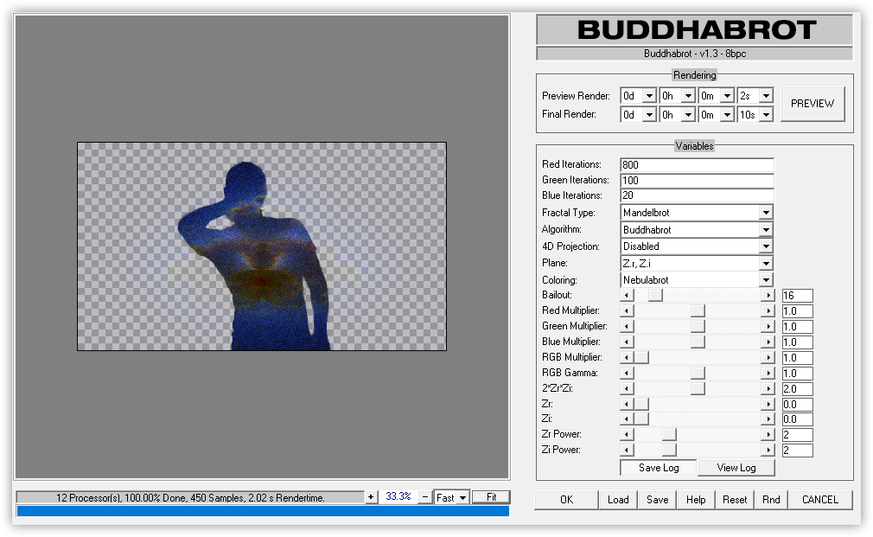Click Bailout slider left arrow
This screenshot has height=537, width=873.
pyautogui.click(x=627, y=295)
